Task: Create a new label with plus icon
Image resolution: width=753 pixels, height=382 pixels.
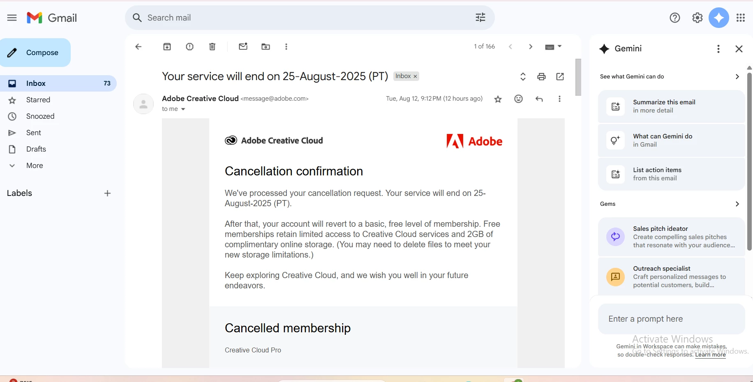Action: click(x=107, y=193)
